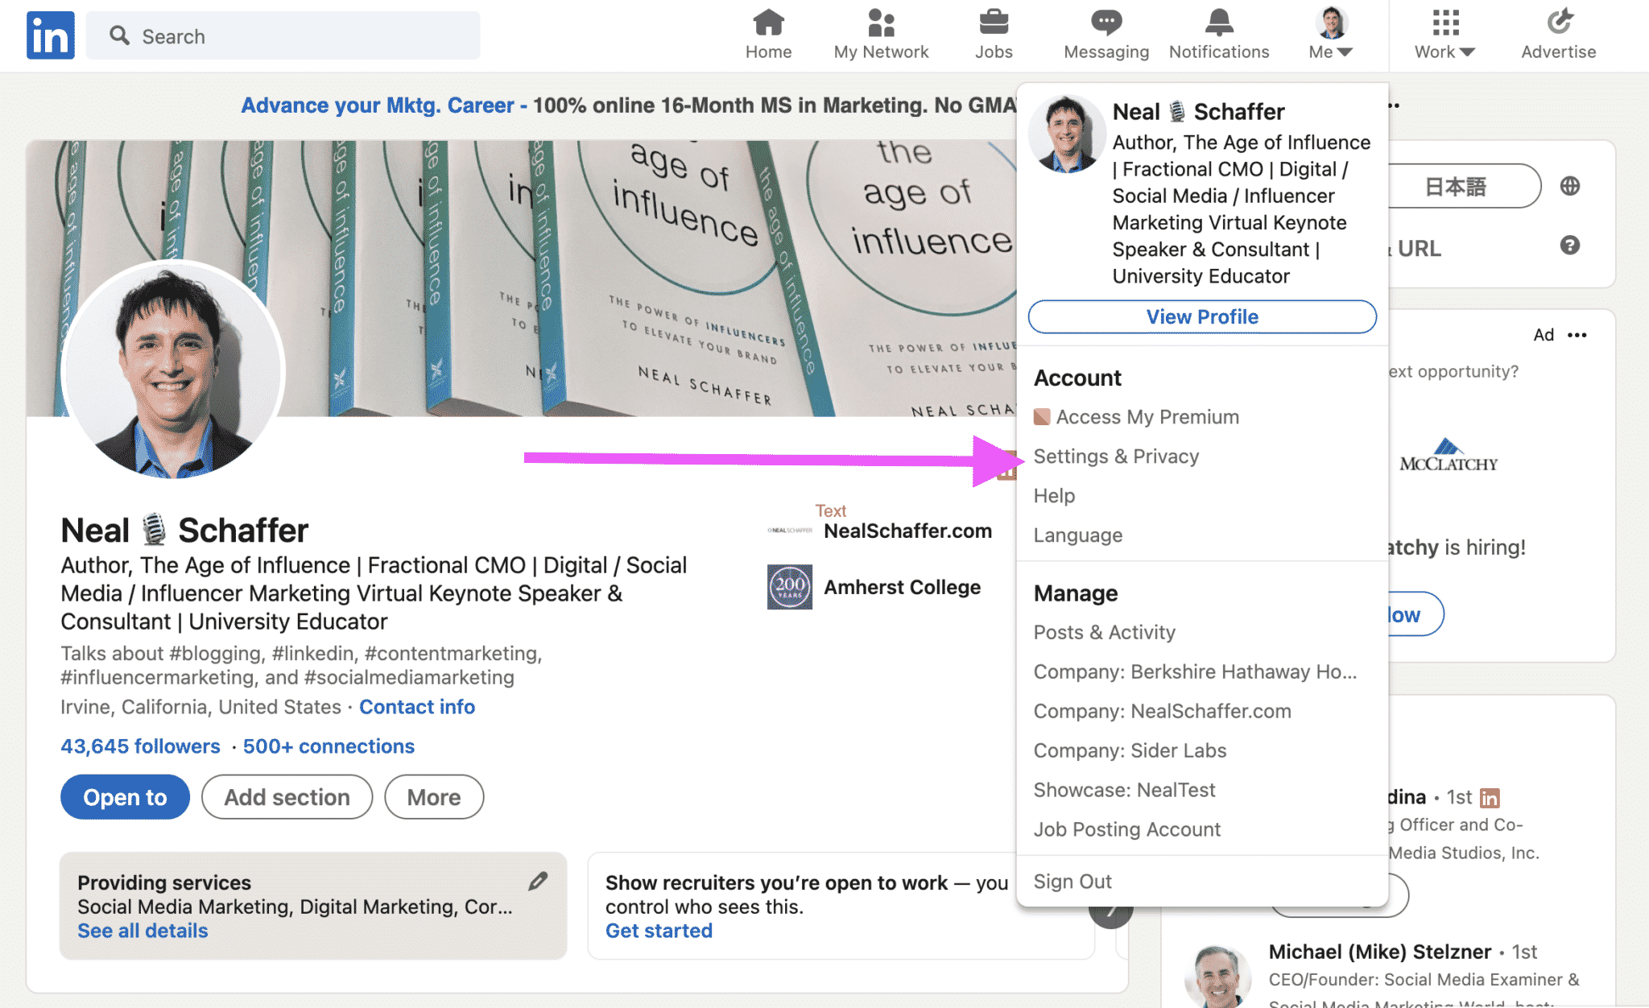Viewport: 1649px width, 1008px height.
Task: Click the View Profile button
Action: pyautogui.click(x=1203, y=316)
